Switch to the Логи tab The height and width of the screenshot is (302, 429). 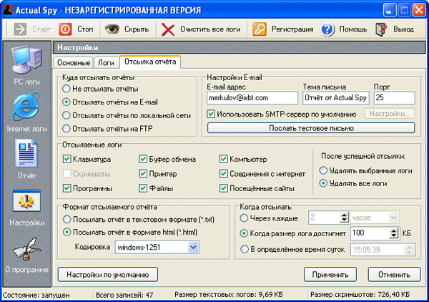click(x=106, y=63)
